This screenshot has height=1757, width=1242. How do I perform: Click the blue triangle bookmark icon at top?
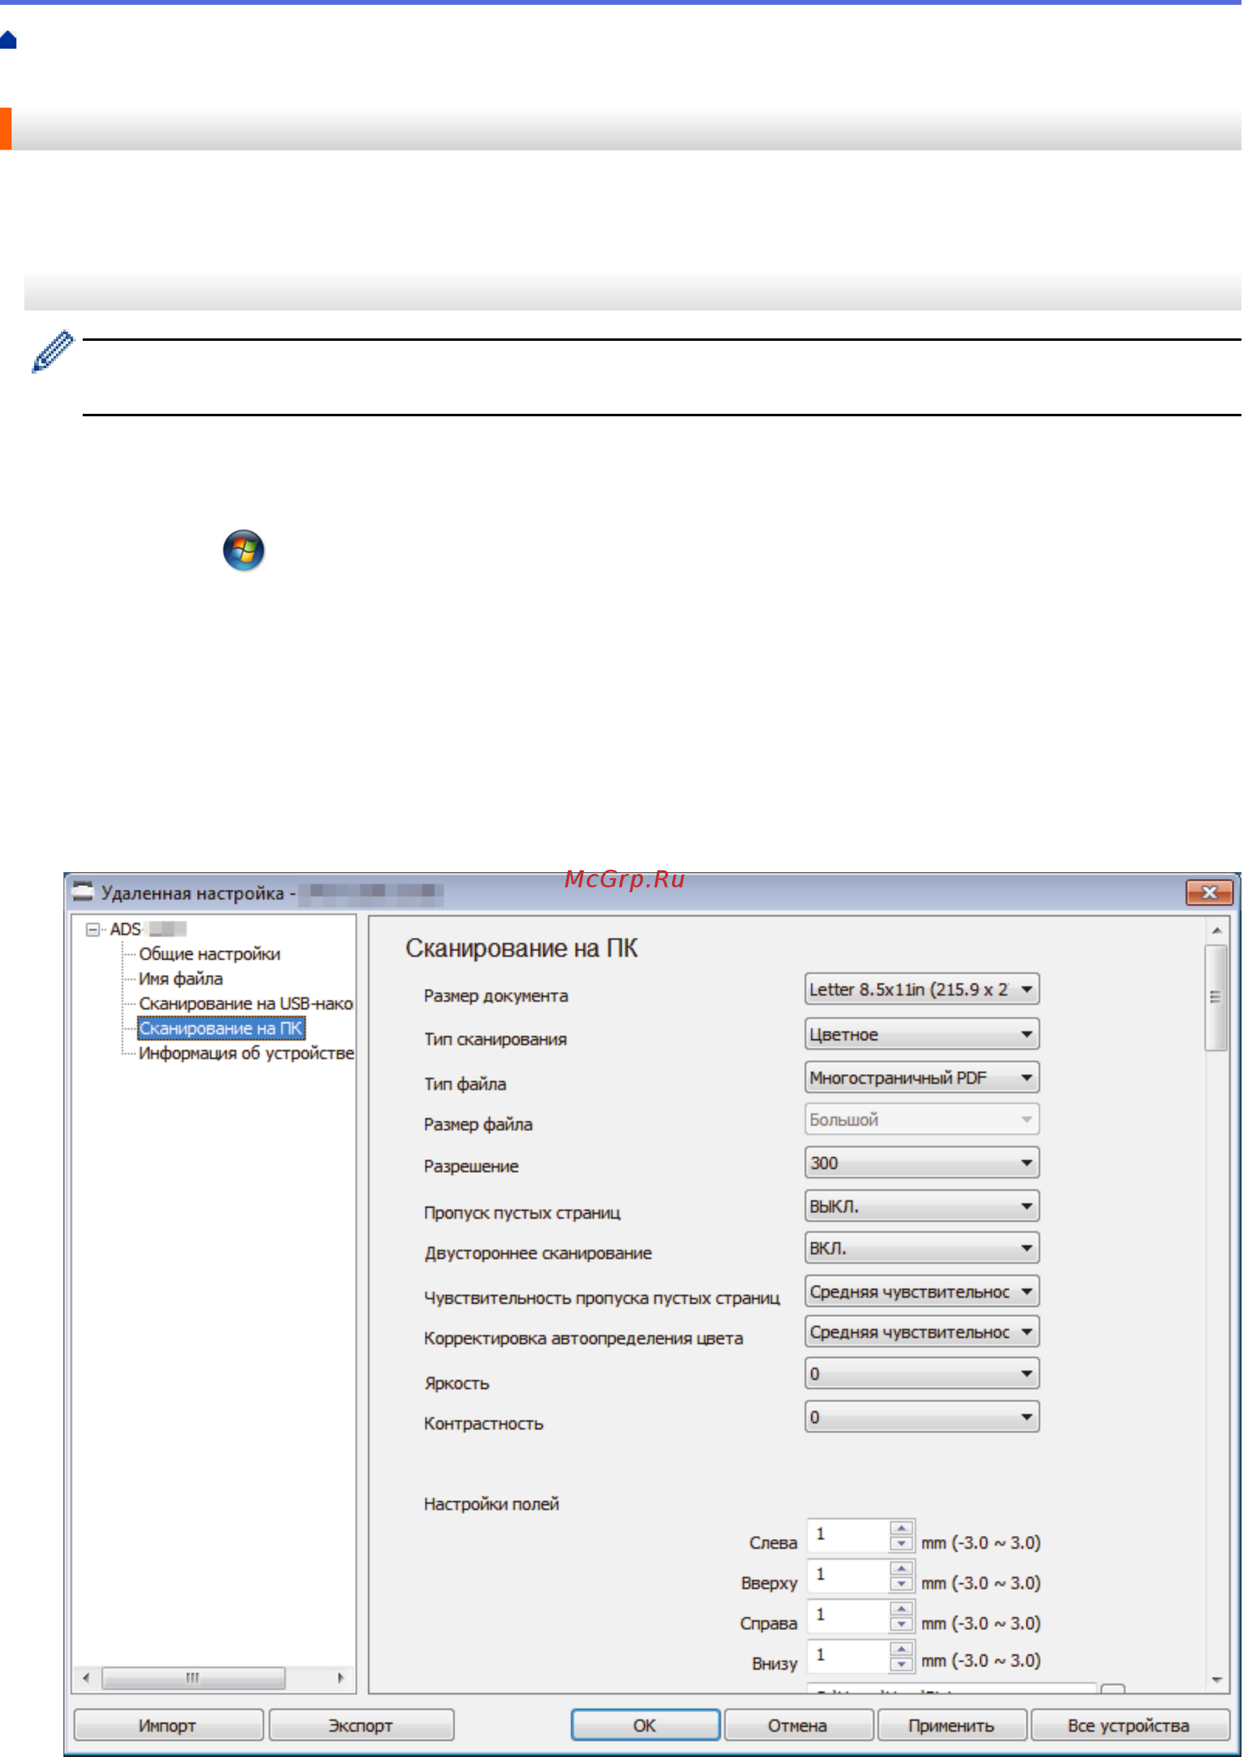tap(8, 41)
